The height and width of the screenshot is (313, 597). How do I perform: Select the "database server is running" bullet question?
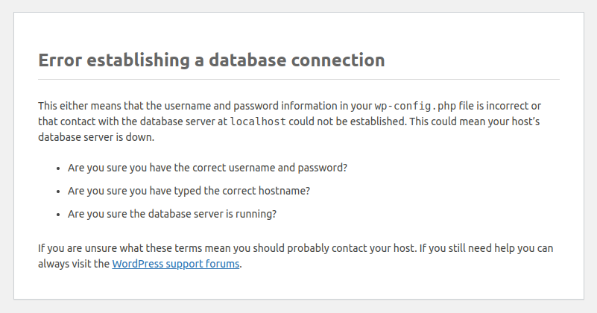[x=172, y=213]
